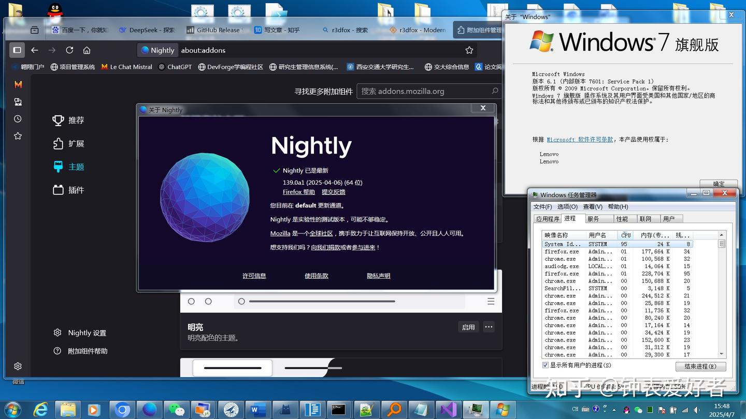Open the three-dot menu for 明亮 theme
This screenshot has height=419, width=746.
(x=489, y=327)
